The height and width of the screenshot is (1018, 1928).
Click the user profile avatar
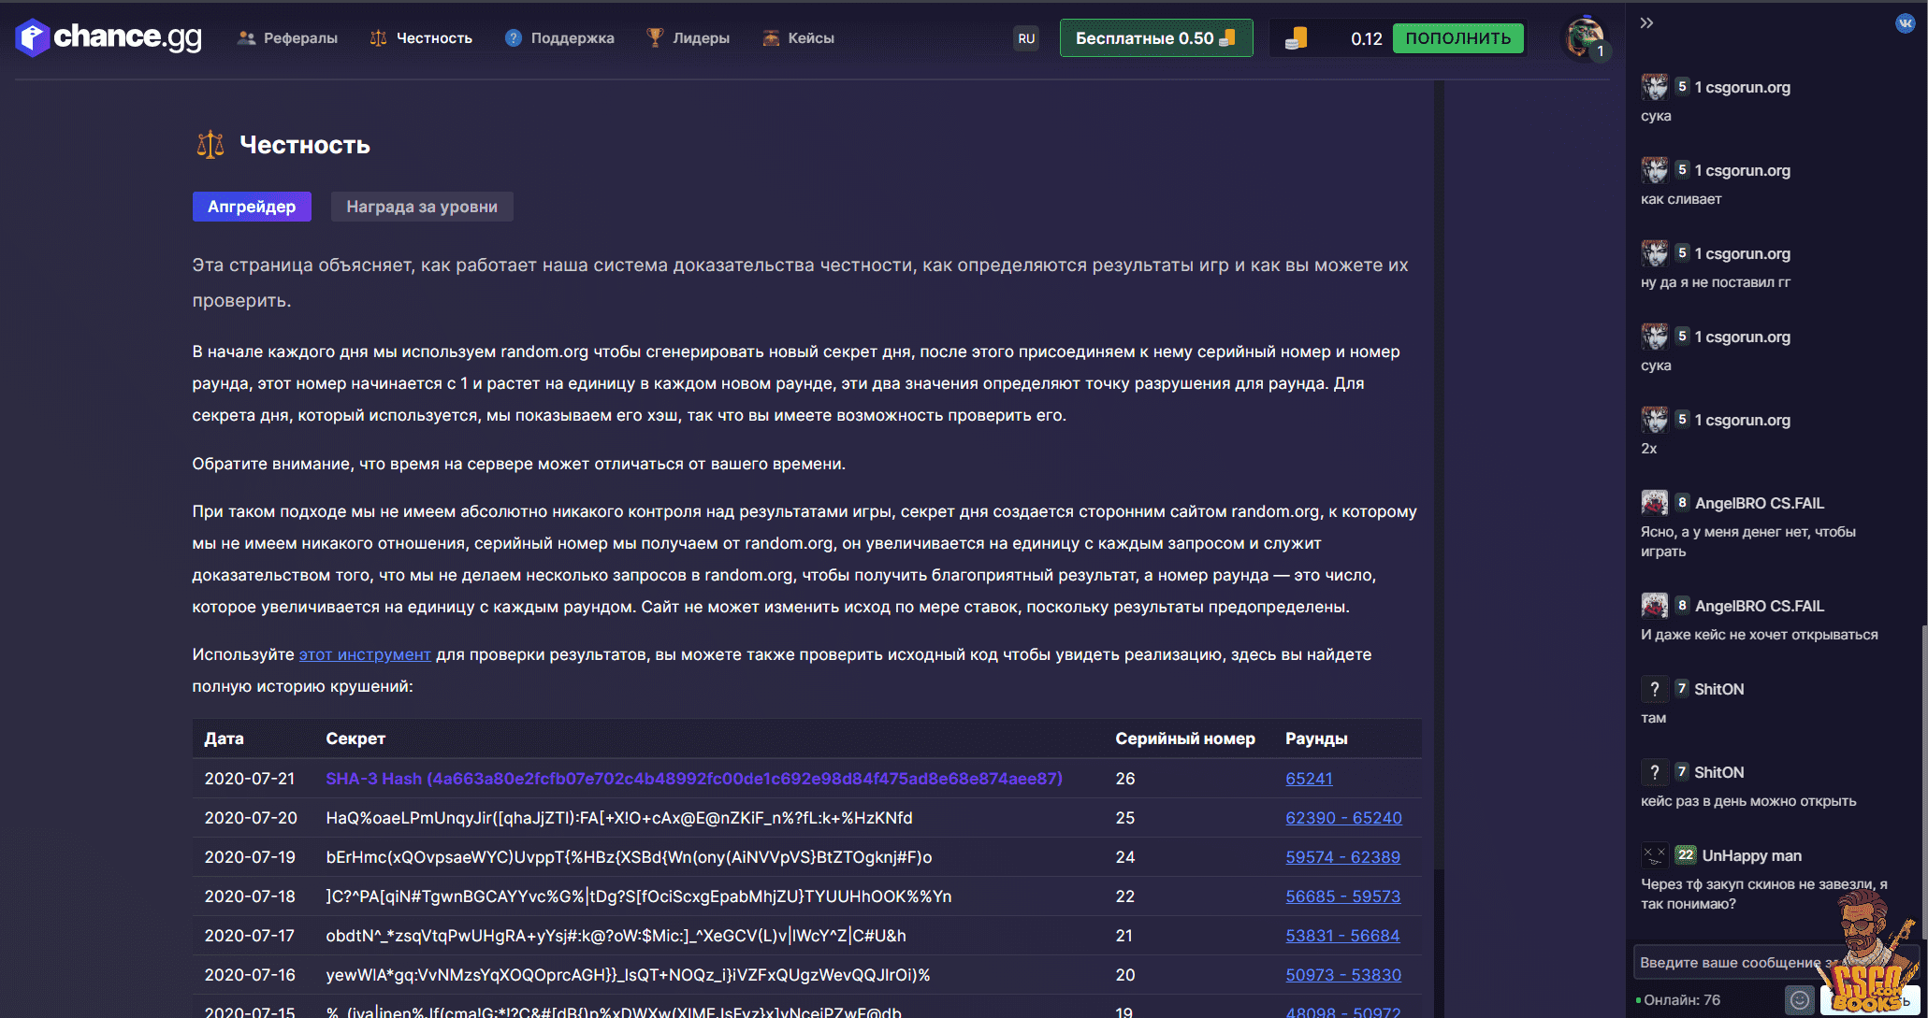click(x=1585, y=37)
